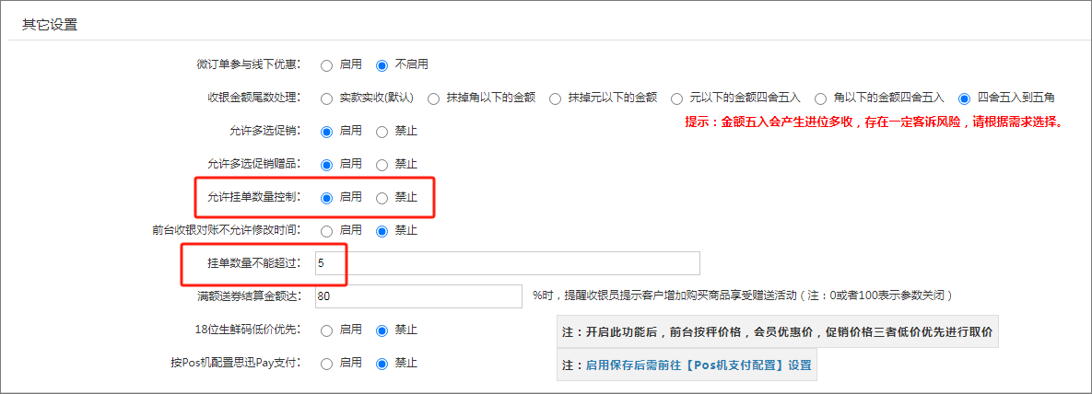Select 元以下的金额四舍五入 option
Screen dimensions: 1092x394
coord(676,98)
